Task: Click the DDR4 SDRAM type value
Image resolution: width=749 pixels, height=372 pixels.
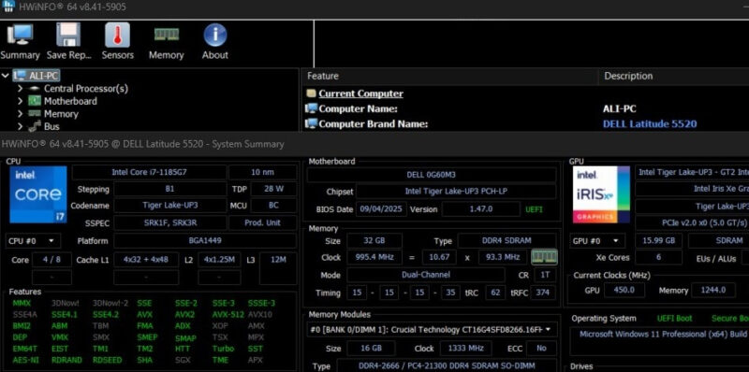Action: 507,240
